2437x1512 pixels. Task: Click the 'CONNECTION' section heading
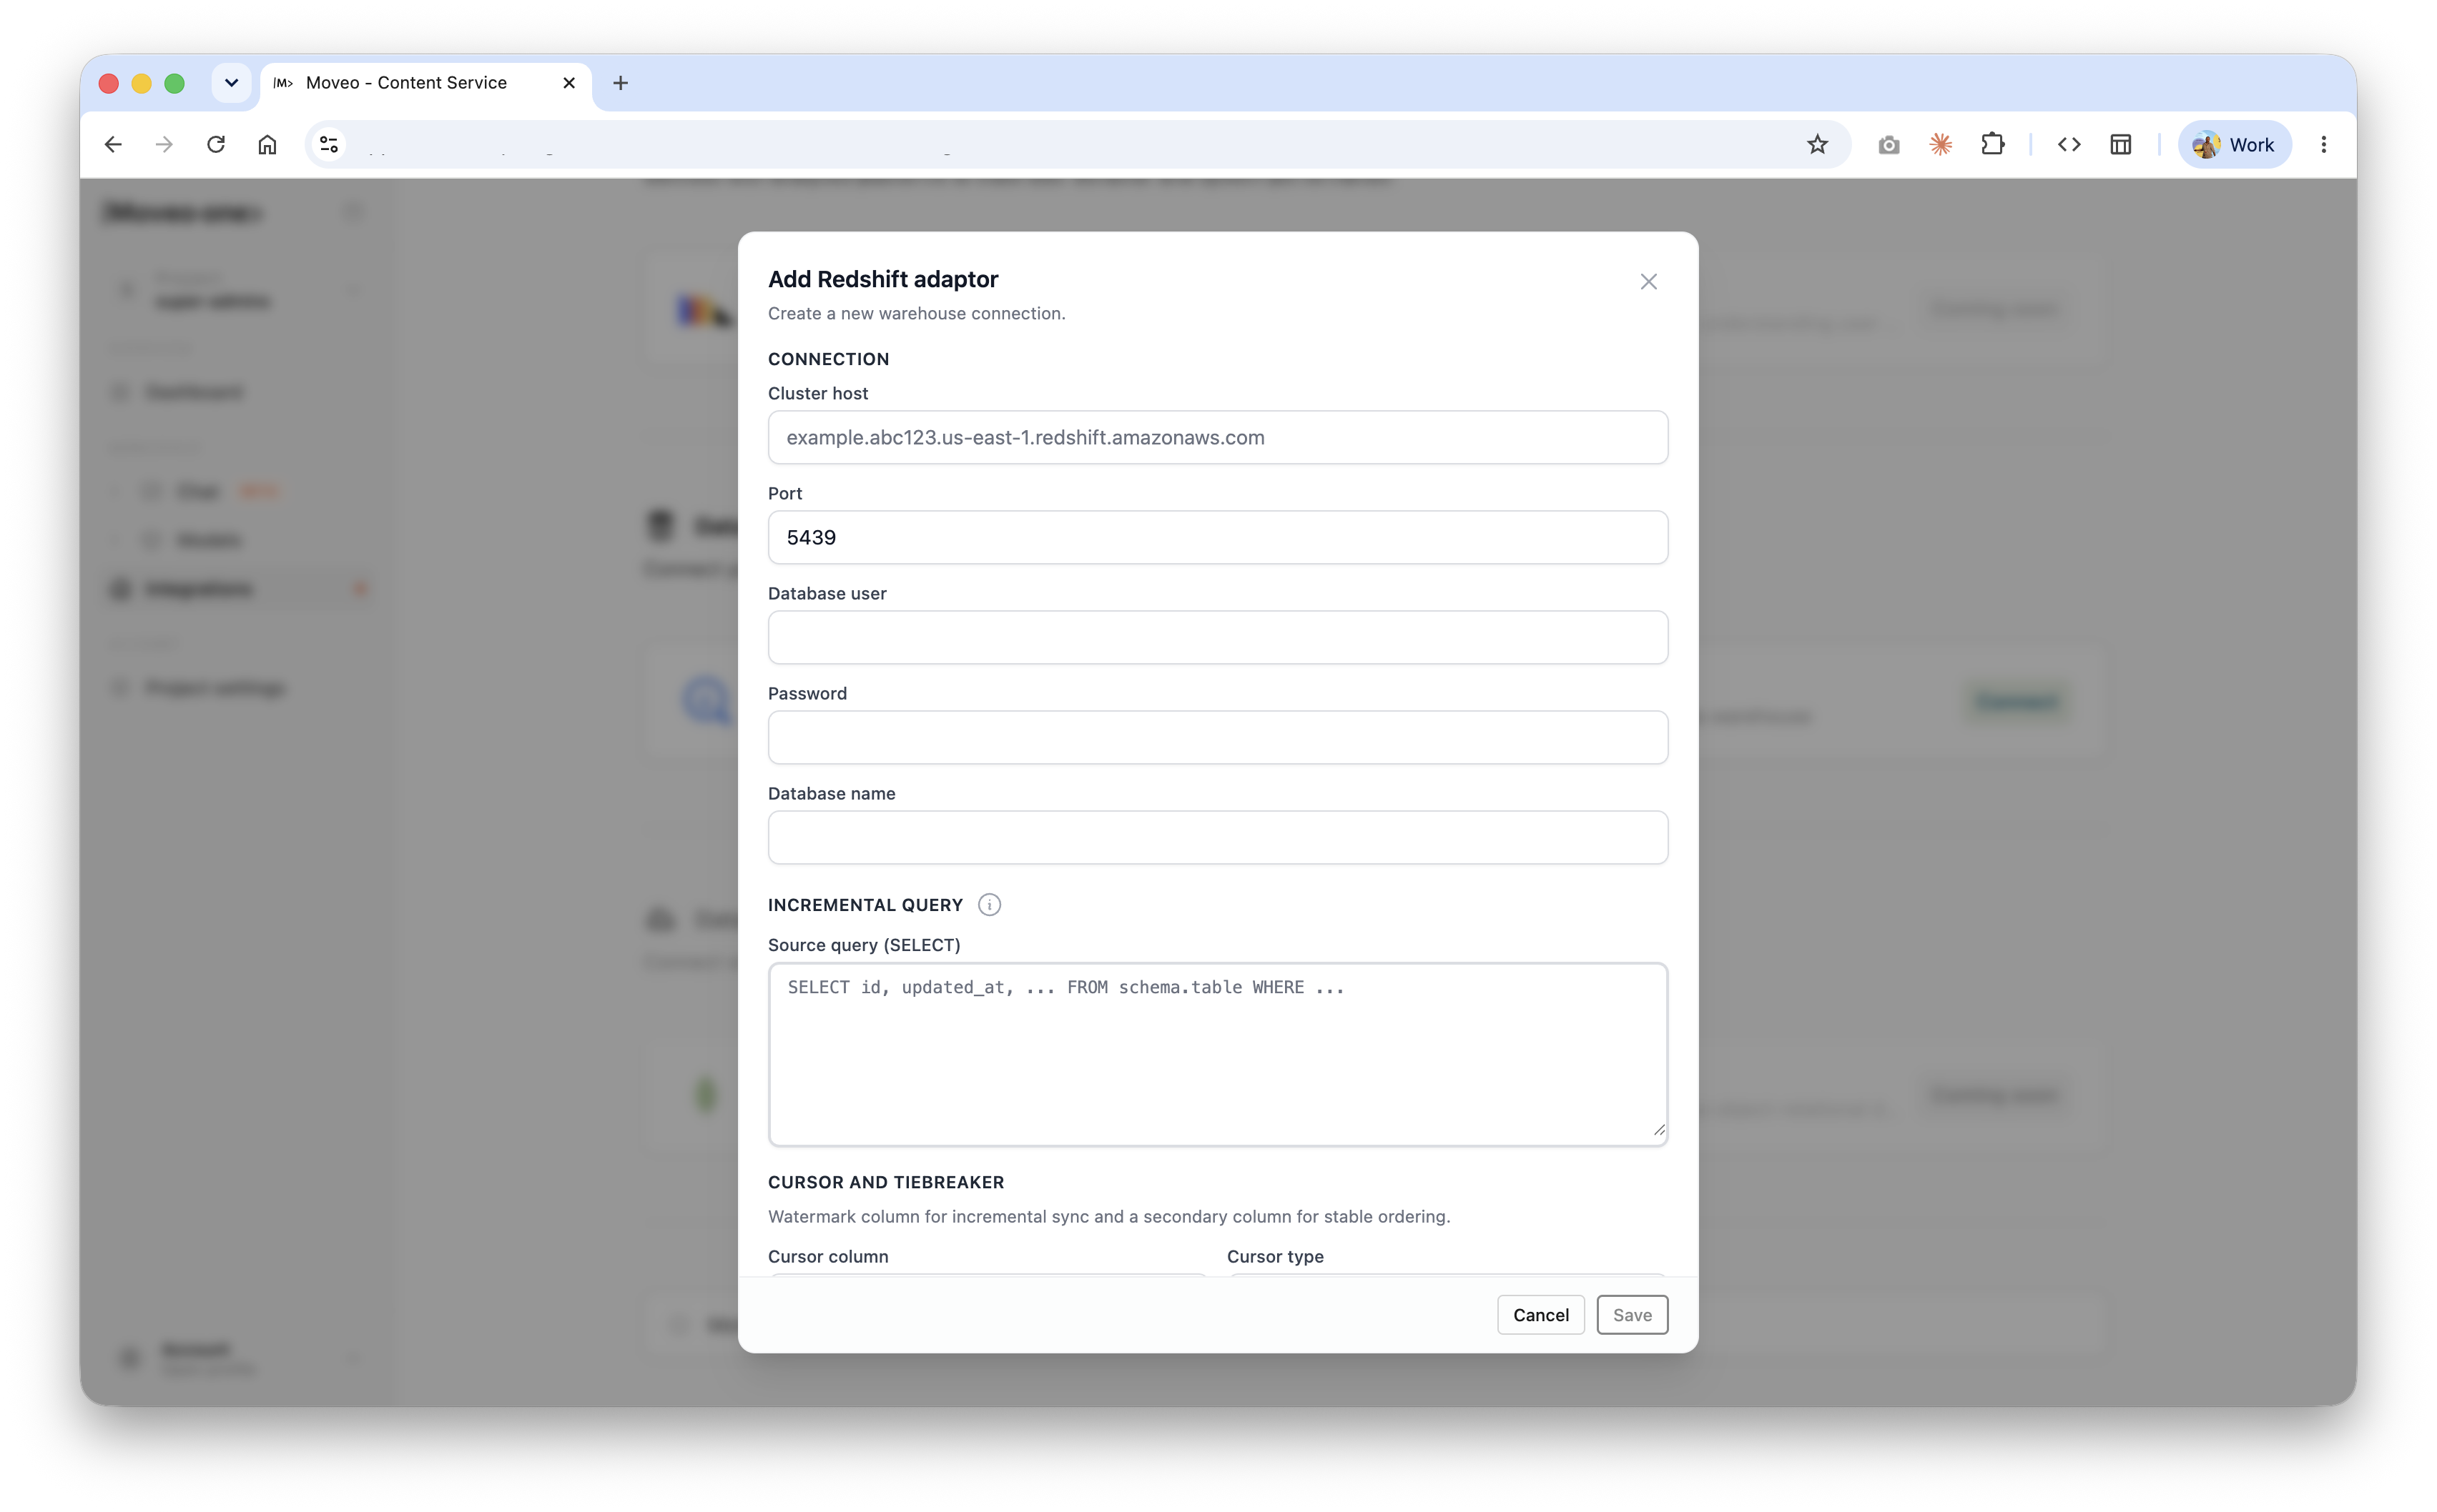pos(827,359)
